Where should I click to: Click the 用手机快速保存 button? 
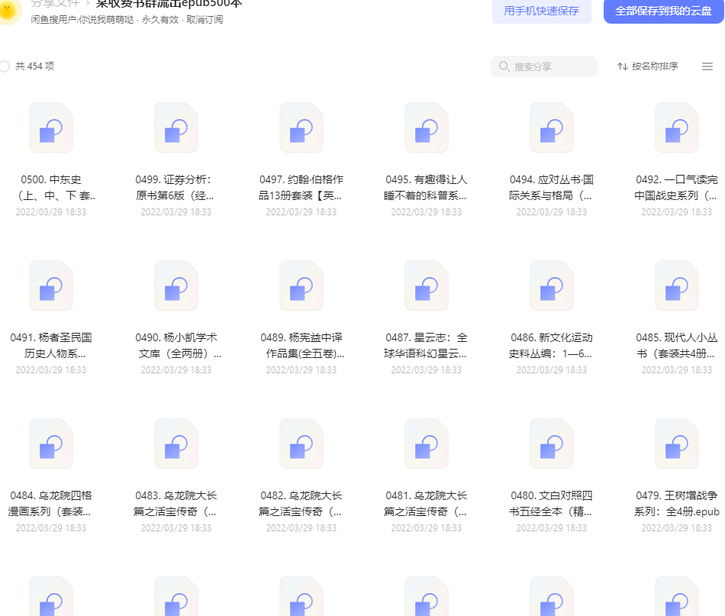pos(541,11)
